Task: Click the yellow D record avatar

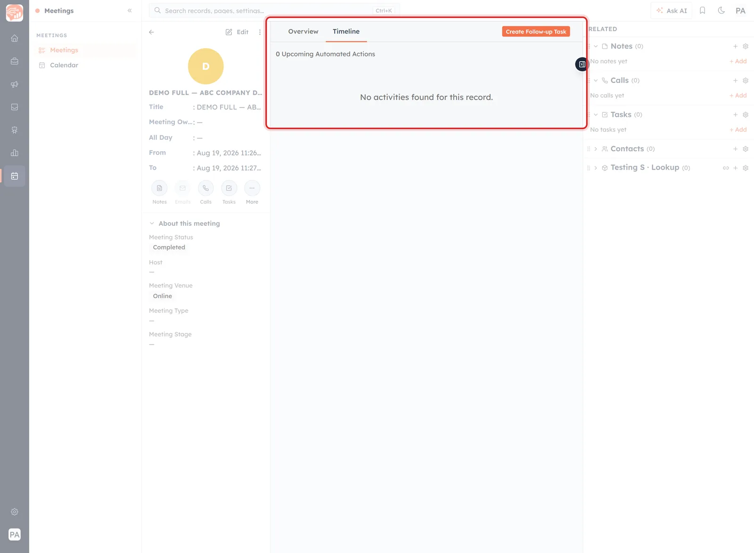Action: click(205, 66)
